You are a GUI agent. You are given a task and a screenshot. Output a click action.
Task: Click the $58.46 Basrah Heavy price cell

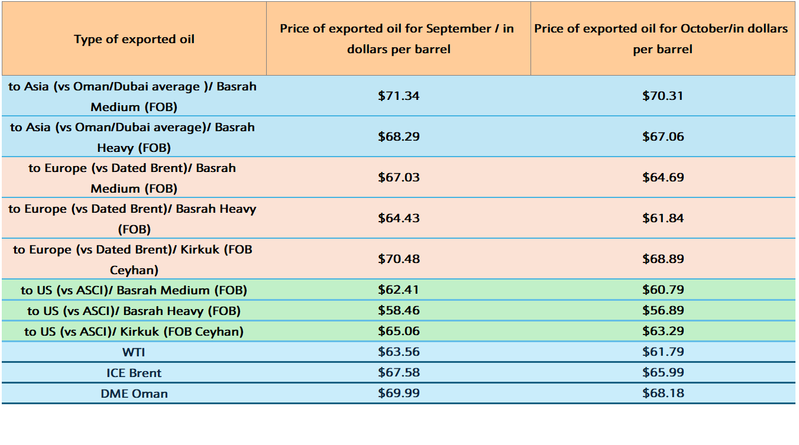[x=399, y=311]
